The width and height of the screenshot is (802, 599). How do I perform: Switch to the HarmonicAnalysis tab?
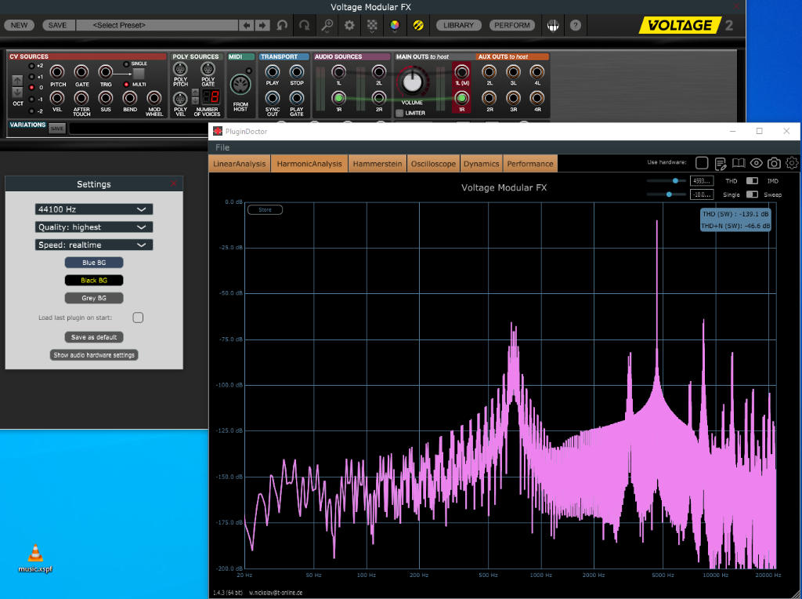(x=309, y=164)
